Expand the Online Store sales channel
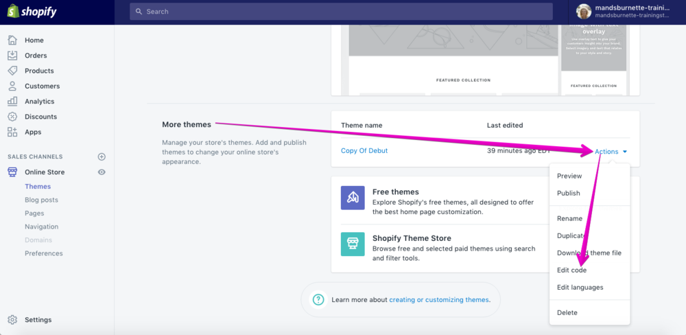Image resolution: width=686 pixels, height=335 pixels. pyautogui.click(x=45, y=172)
